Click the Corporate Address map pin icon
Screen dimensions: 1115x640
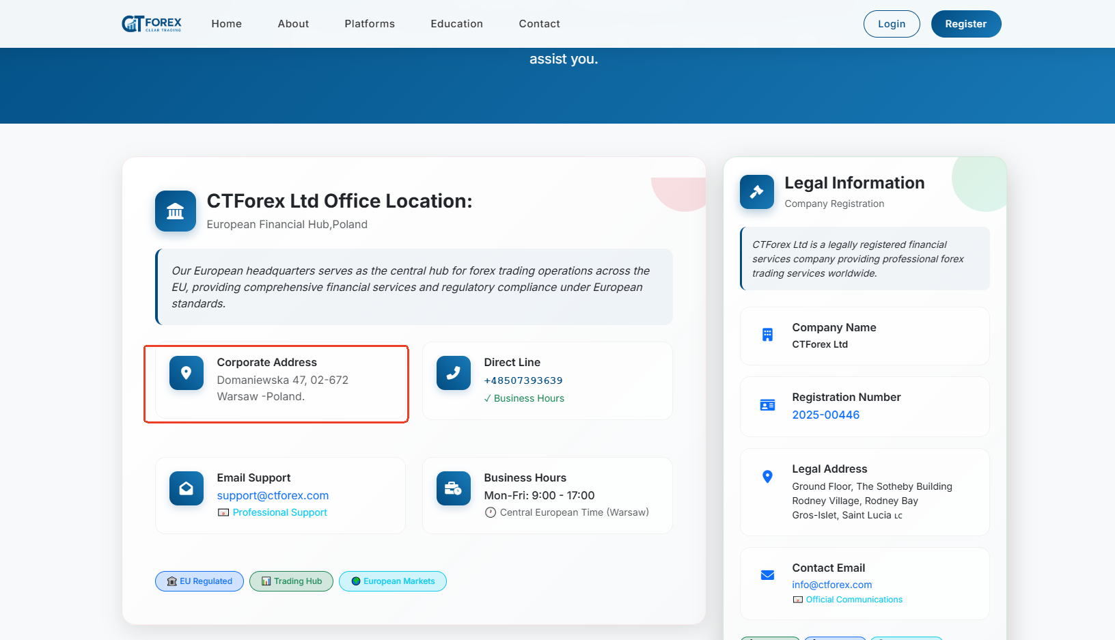coord(187,373)
